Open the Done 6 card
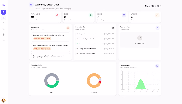Screen dimensions: 182x104 click(79, 17)
